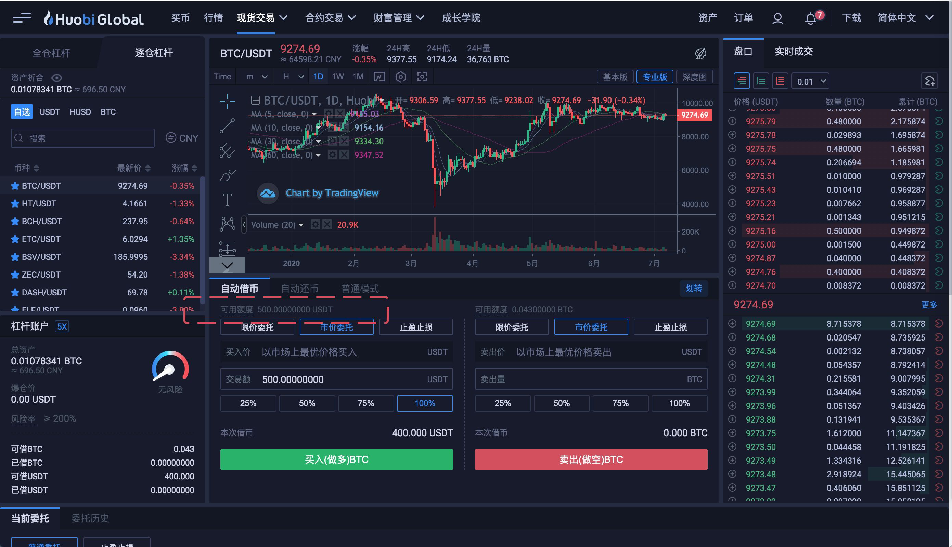952x547 pixels.
Task: Choose limit order type on sell side
Action: point(512,327)
